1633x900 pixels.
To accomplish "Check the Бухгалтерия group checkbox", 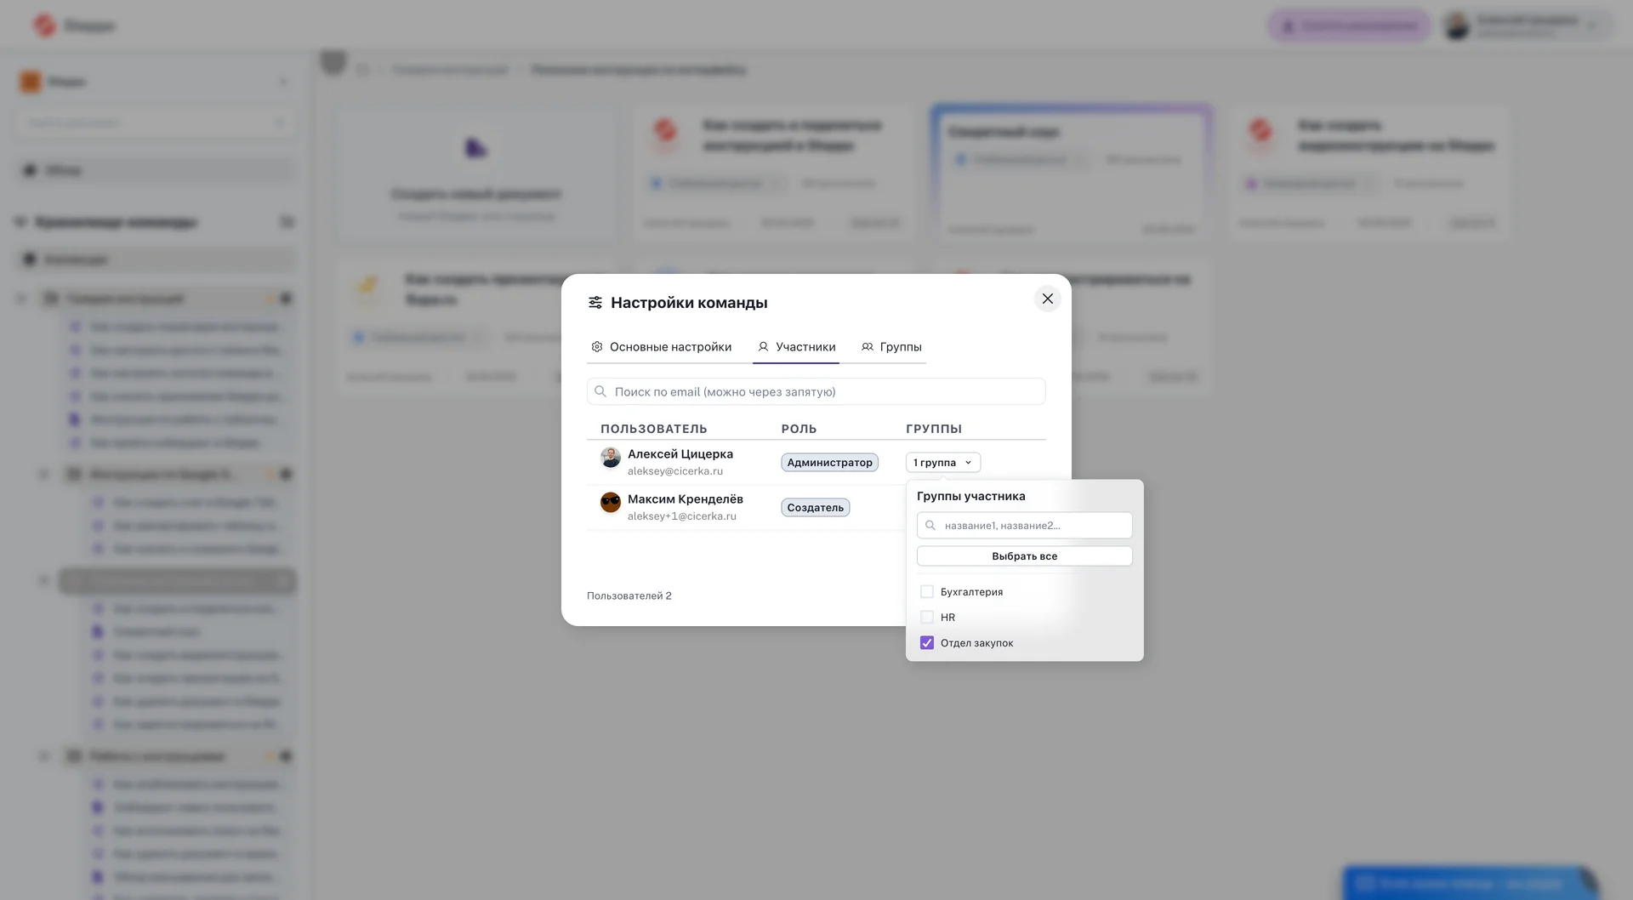I will pyautogui.click(x=927, y=592).
